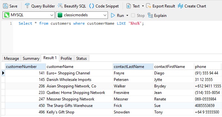Click phone '(91) 555 94 44' cell

pos(208,73)
